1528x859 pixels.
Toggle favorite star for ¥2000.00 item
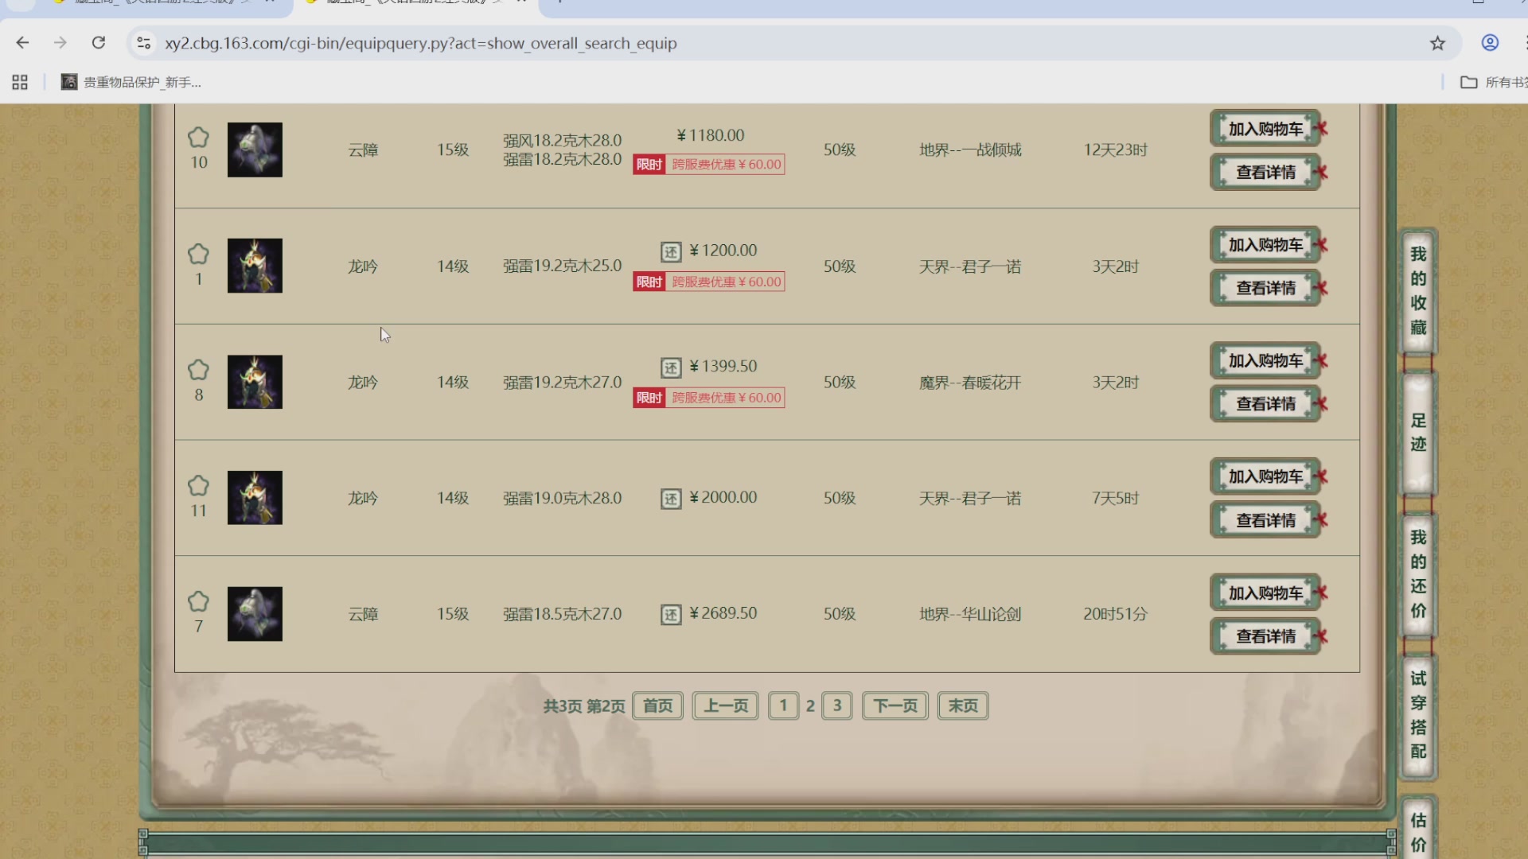(x=198, y=486)
